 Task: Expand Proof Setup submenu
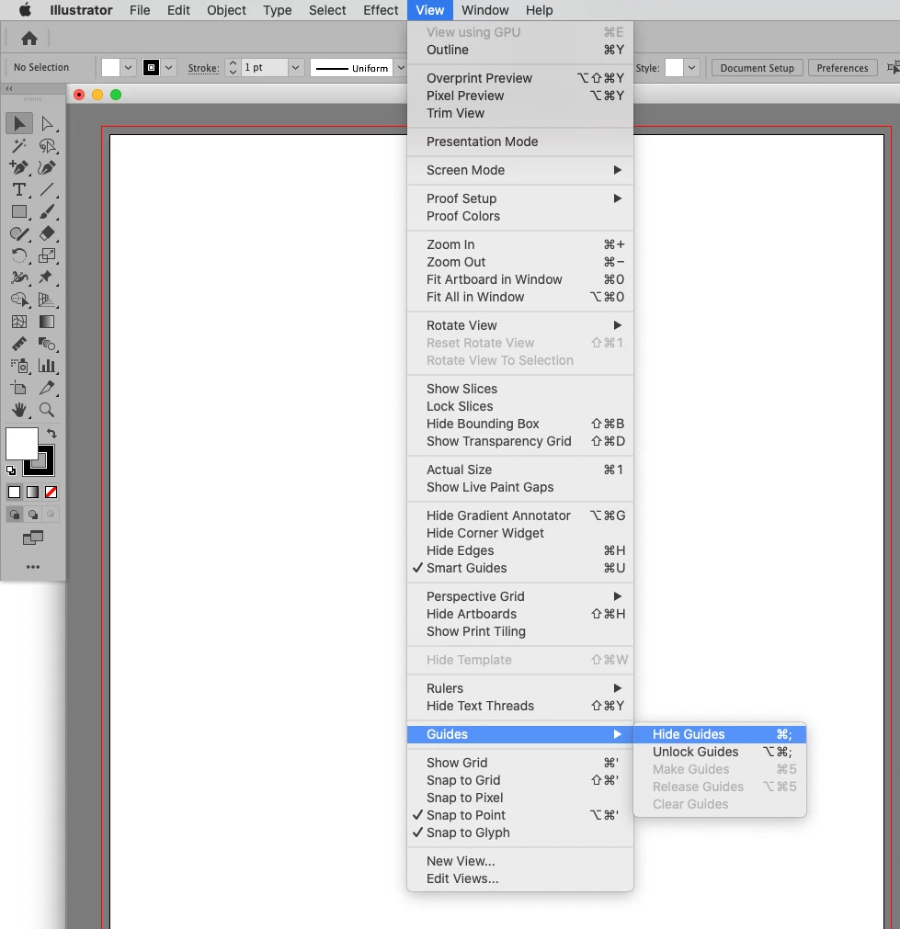pyautogui.click(x=520, y=198)
